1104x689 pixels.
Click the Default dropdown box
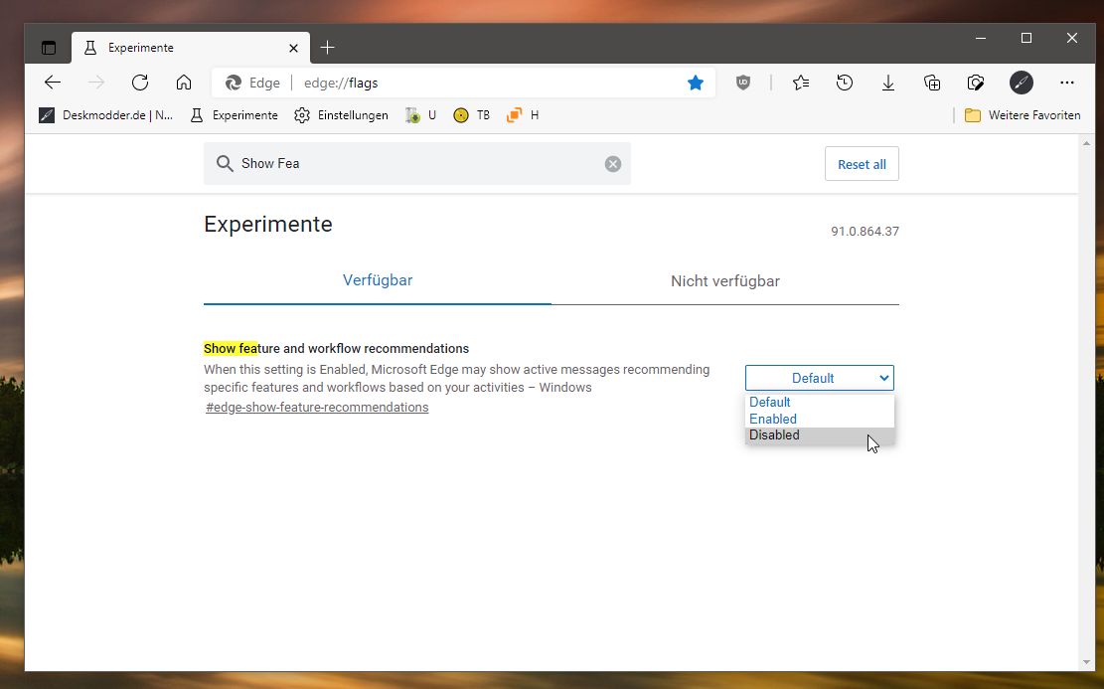[820, 378]
